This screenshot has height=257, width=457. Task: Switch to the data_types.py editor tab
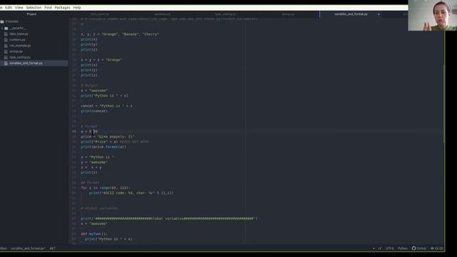[x=100, y=14]
